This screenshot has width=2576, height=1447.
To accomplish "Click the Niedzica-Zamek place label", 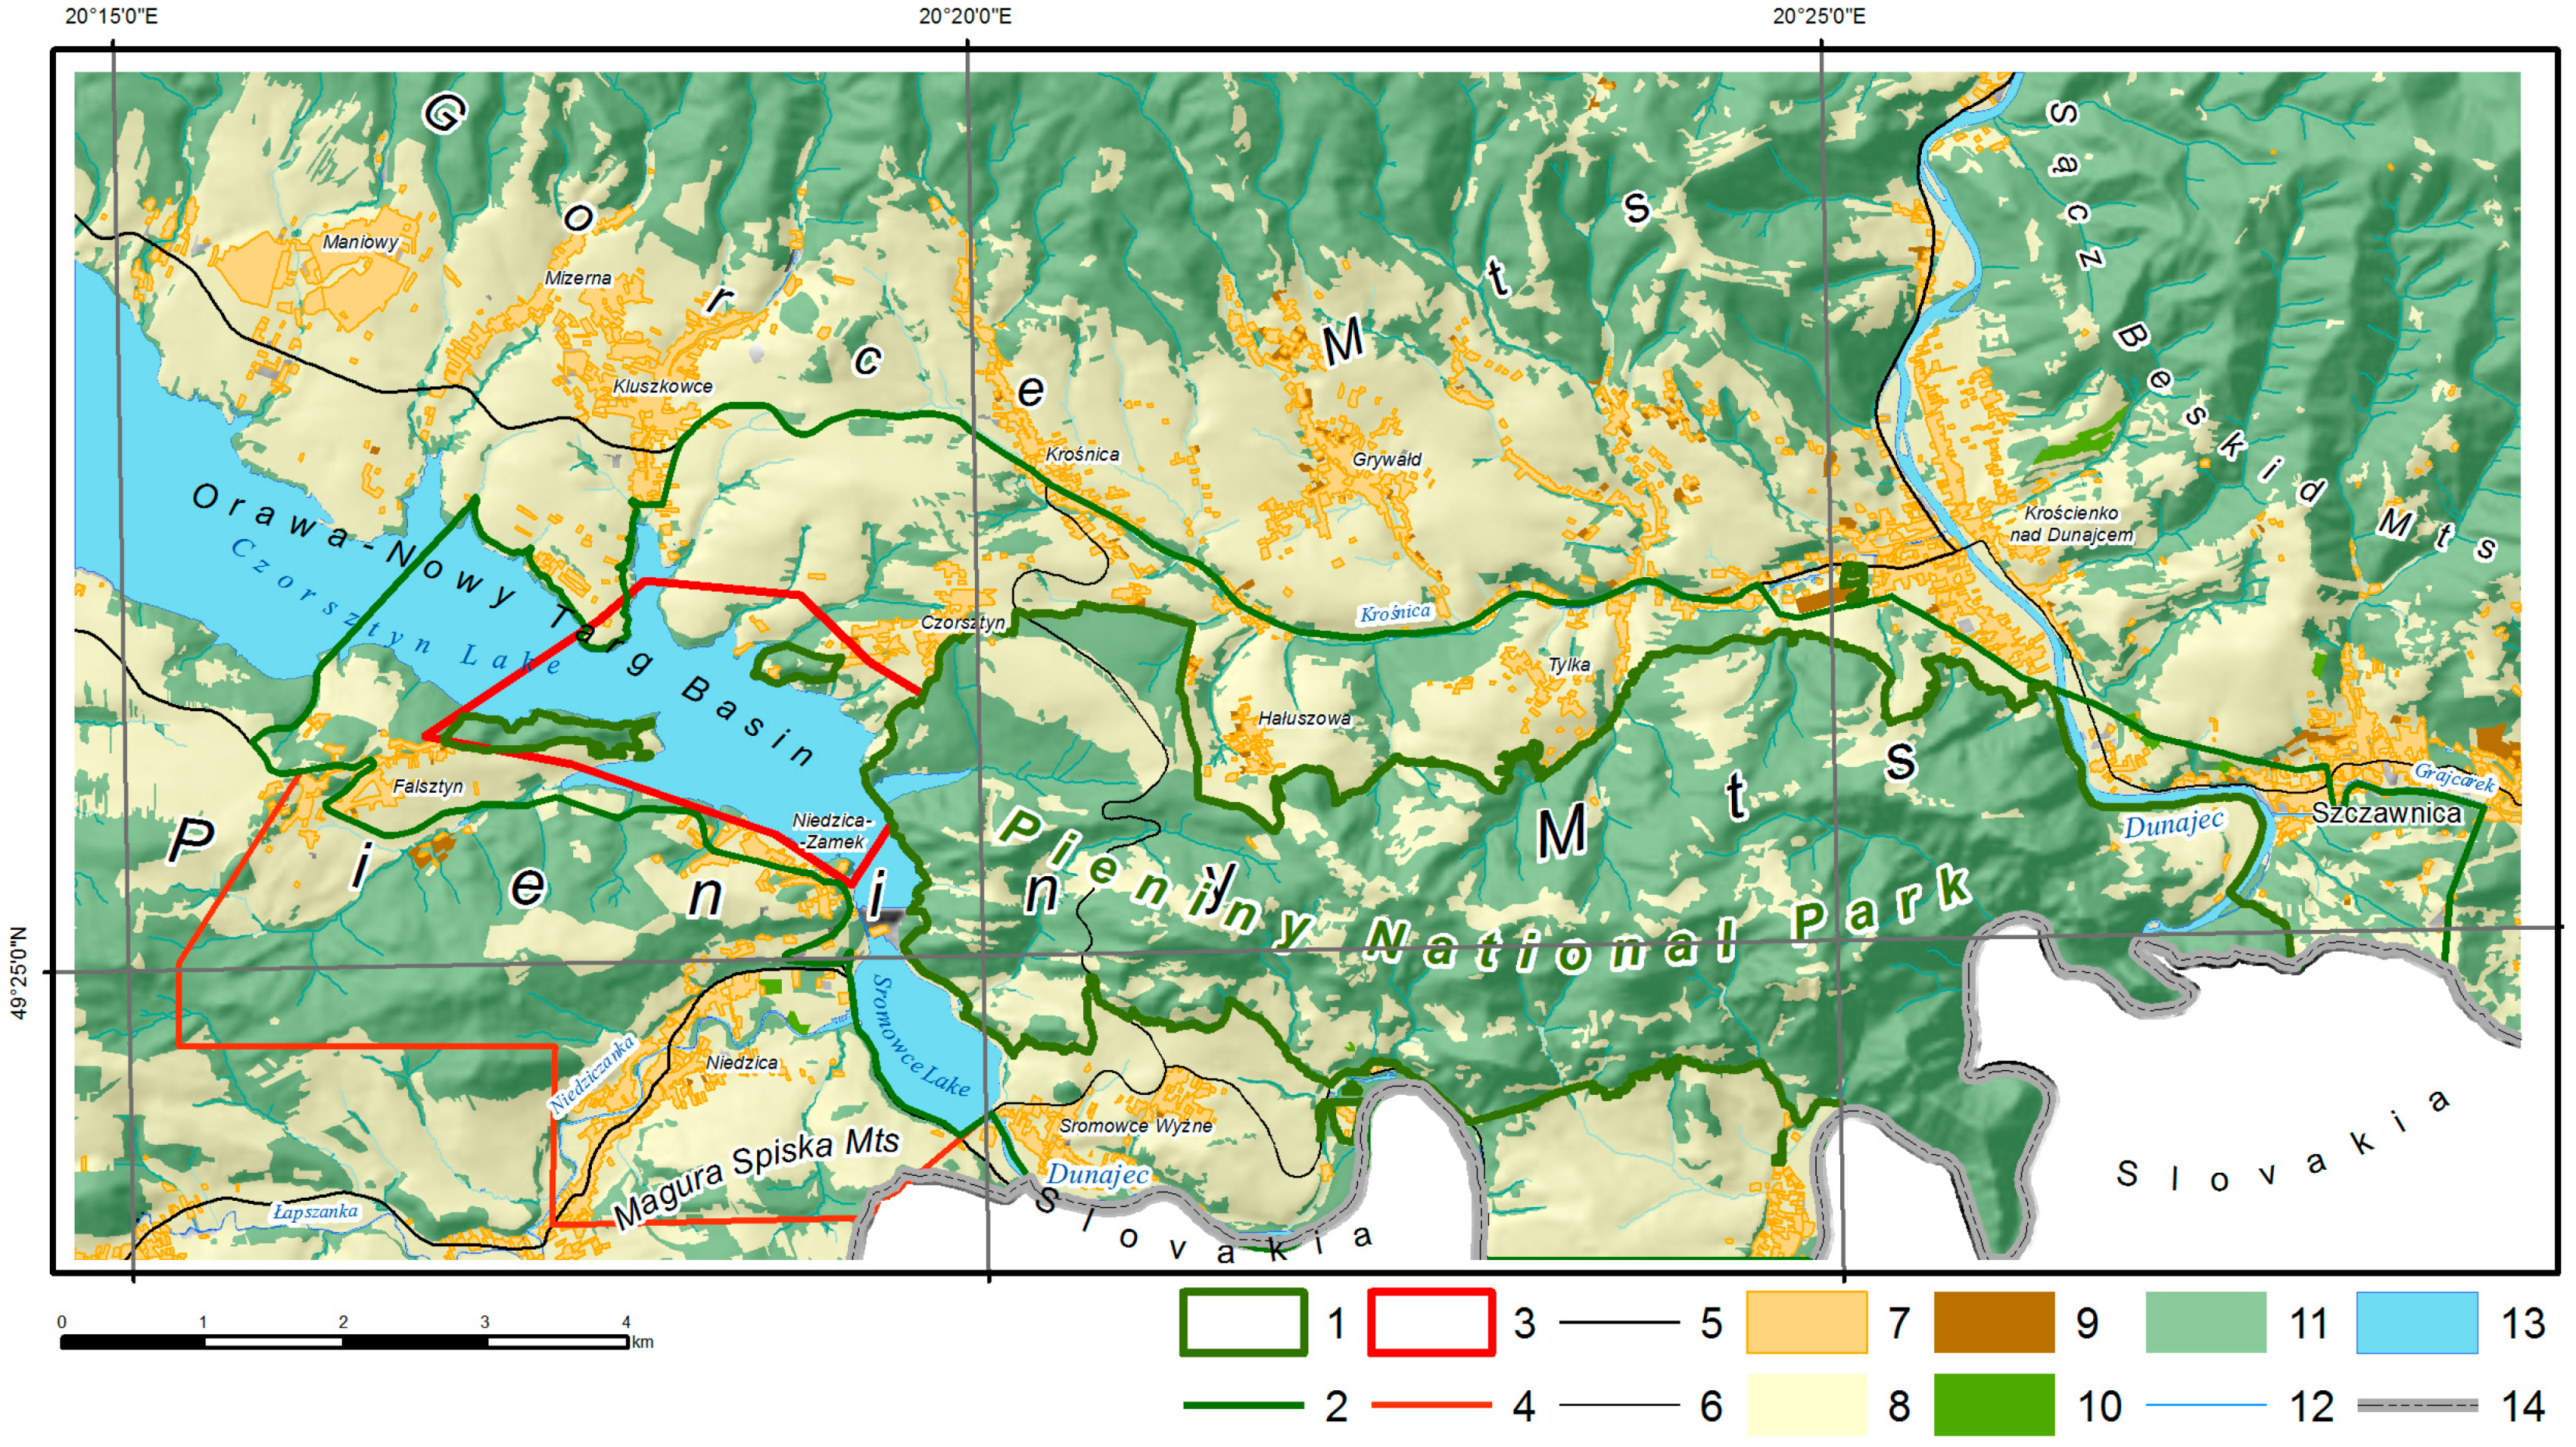I will pyautogui.click(x=831, y=831).
